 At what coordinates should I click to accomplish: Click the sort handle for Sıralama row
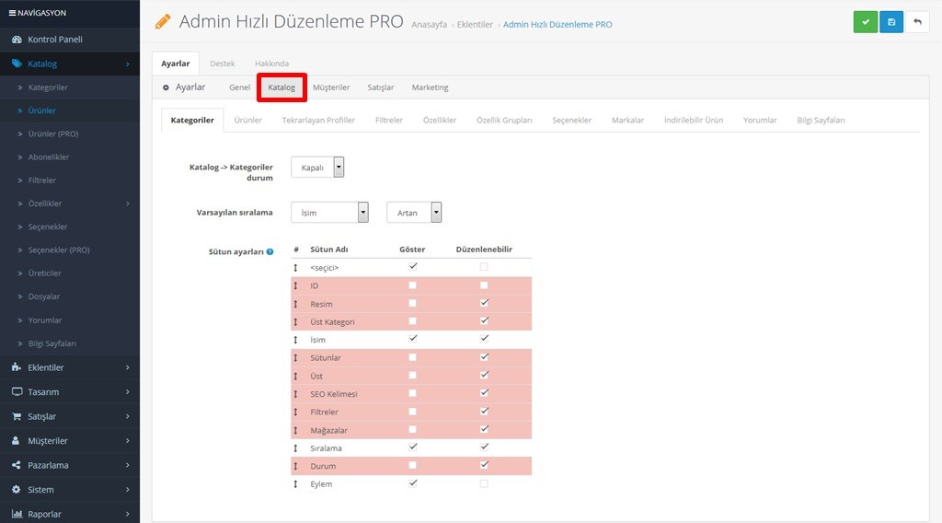[295, 447]
